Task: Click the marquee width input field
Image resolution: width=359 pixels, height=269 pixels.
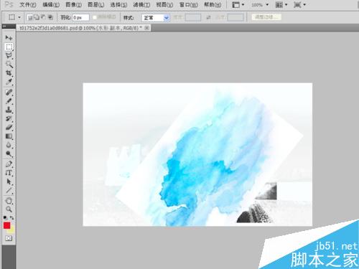Action: pos(192,17)
